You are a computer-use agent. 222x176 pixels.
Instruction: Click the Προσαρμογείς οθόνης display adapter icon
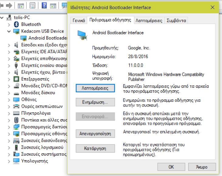(16, 134)
